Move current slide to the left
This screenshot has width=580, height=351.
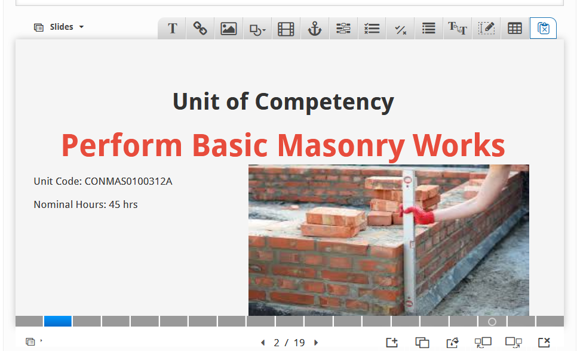tap(483, 343)
